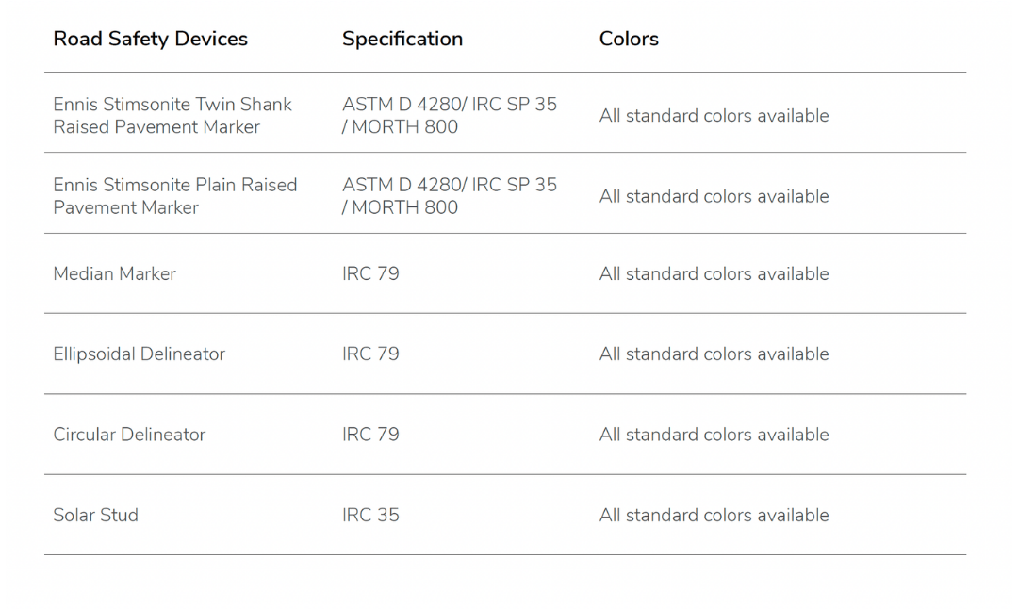Click IRC 79 in the Ellipsoidal Delineator row
The height and width of the screenshot is (609, 1018).
pyautogui.click(x=370, y=354)
